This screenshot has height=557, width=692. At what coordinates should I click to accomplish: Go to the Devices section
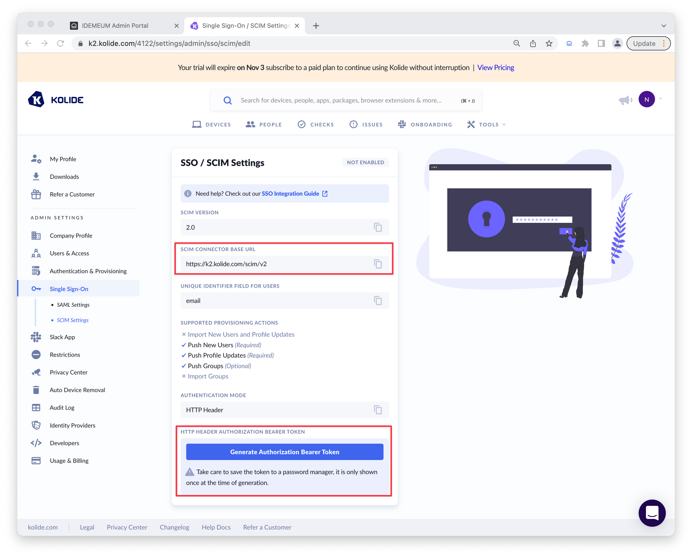(211, 124)
